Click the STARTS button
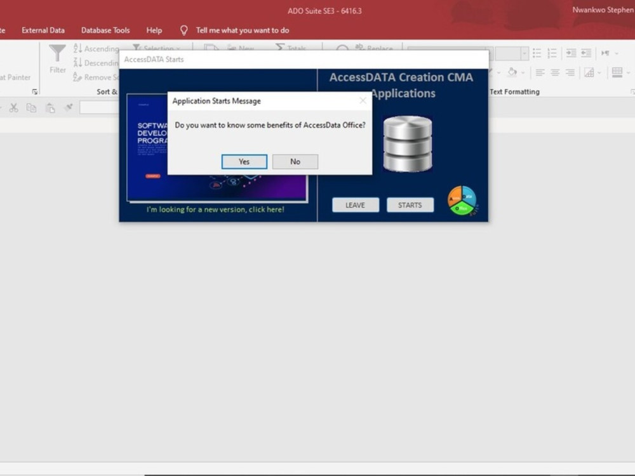 (x=410, y=205)
